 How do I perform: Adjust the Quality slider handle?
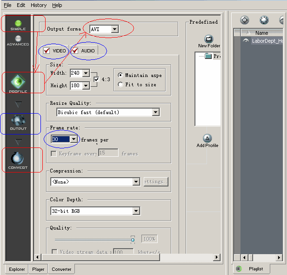[x=133, y=239]
